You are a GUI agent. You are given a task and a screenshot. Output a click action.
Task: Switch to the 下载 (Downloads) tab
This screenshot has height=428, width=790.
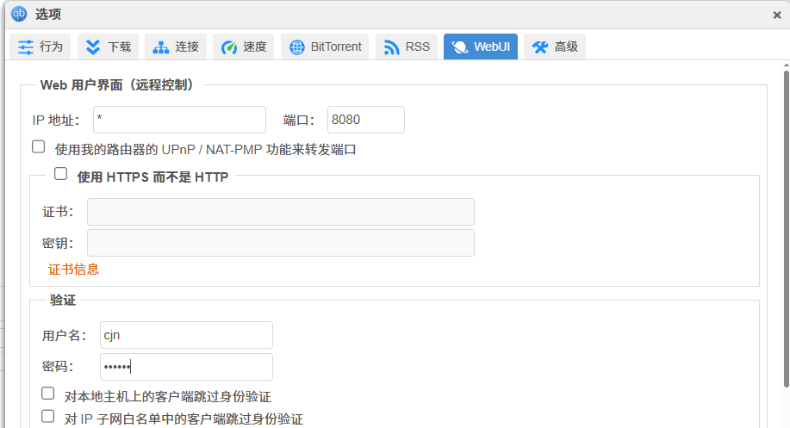click(108, 47)
